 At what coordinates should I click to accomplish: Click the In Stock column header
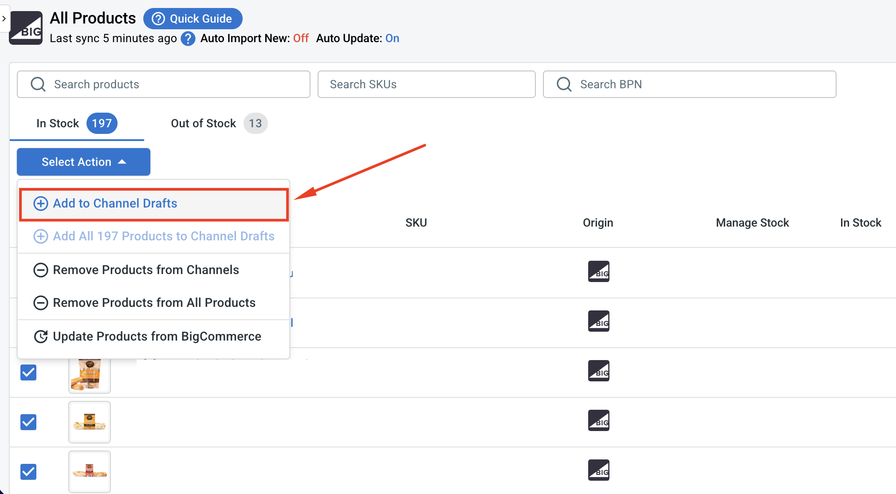click(x=861, y=223)
